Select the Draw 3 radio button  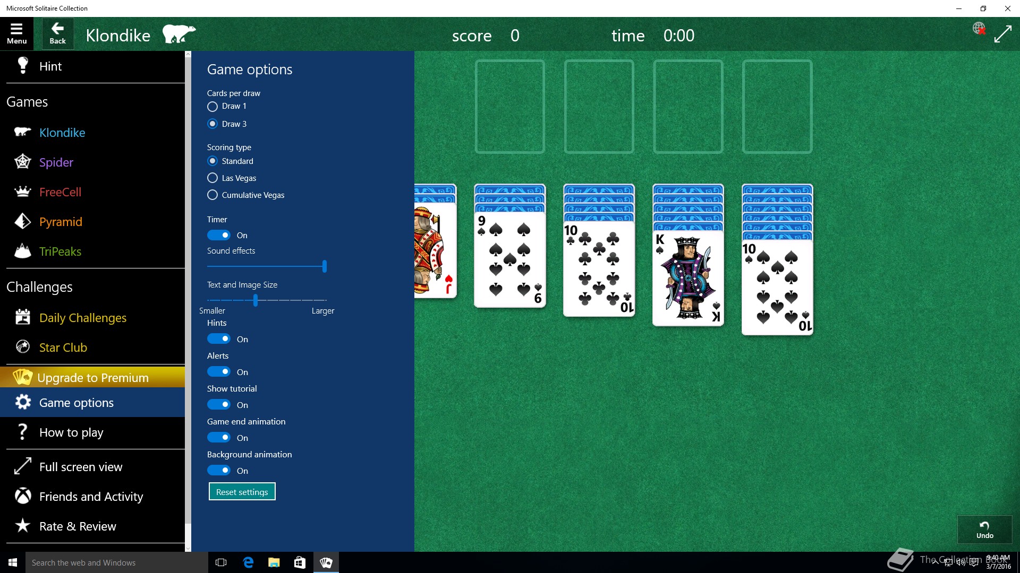pyautogui.click(x=212, y=124)
